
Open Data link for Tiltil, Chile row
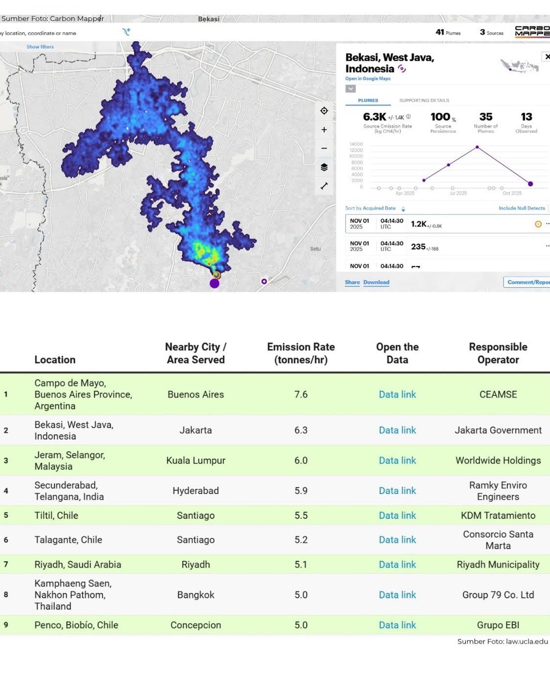[397, 515]
